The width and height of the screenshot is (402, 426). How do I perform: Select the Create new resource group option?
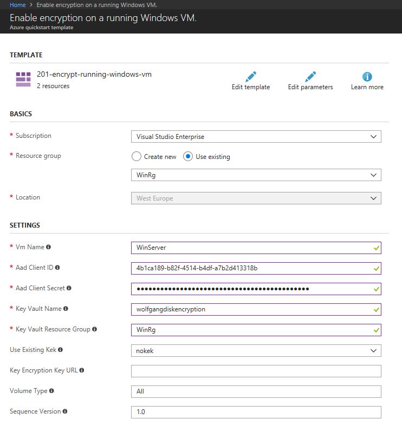click(136, 156)
